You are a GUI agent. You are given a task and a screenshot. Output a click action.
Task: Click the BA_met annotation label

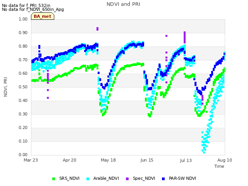click(43, 16)
